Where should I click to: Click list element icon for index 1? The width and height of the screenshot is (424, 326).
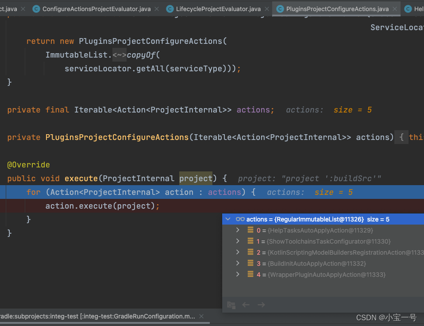(x=251, y=241)
